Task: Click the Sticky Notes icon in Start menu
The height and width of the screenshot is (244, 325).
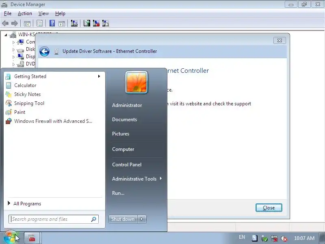Action: 8,94
